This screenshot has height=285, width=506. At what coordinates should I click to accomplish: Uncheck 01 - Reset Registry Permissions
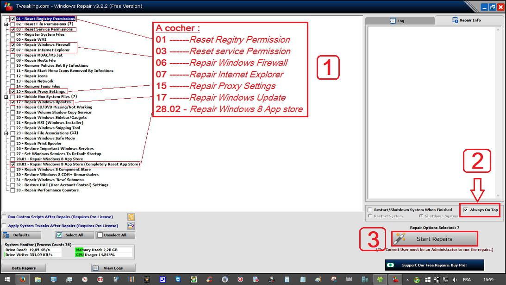point(12,19)
